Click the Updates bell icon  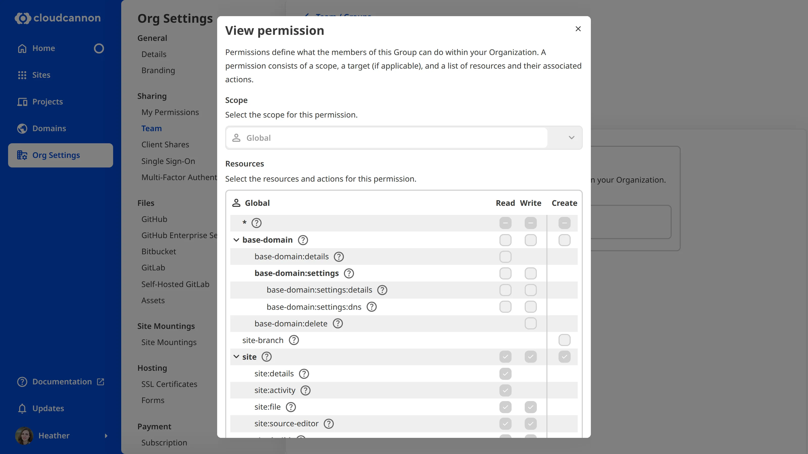pos(22,408)
